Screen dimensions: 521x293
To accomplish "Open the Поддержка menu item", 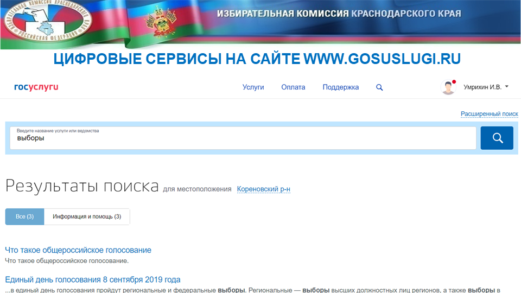I will click(340, 87).
